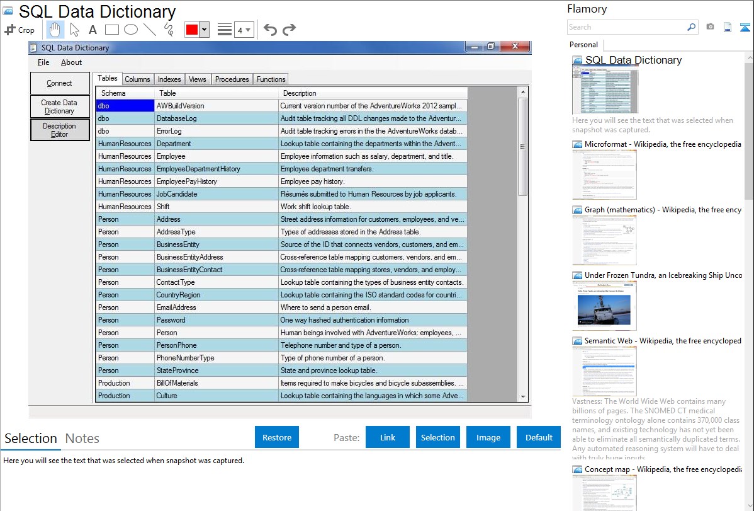Open the Description Editor button
This screenshot has height=511, width=754.
tap(60, 130)
